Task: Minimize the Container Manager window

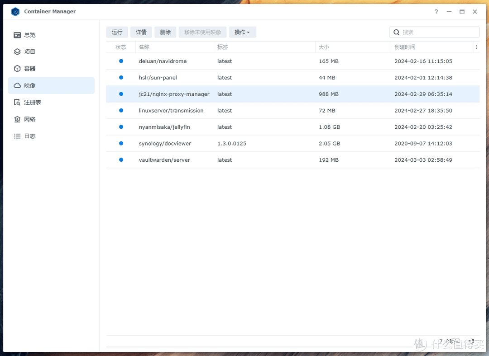Action: pyautogui.click(x=449, y=11)
